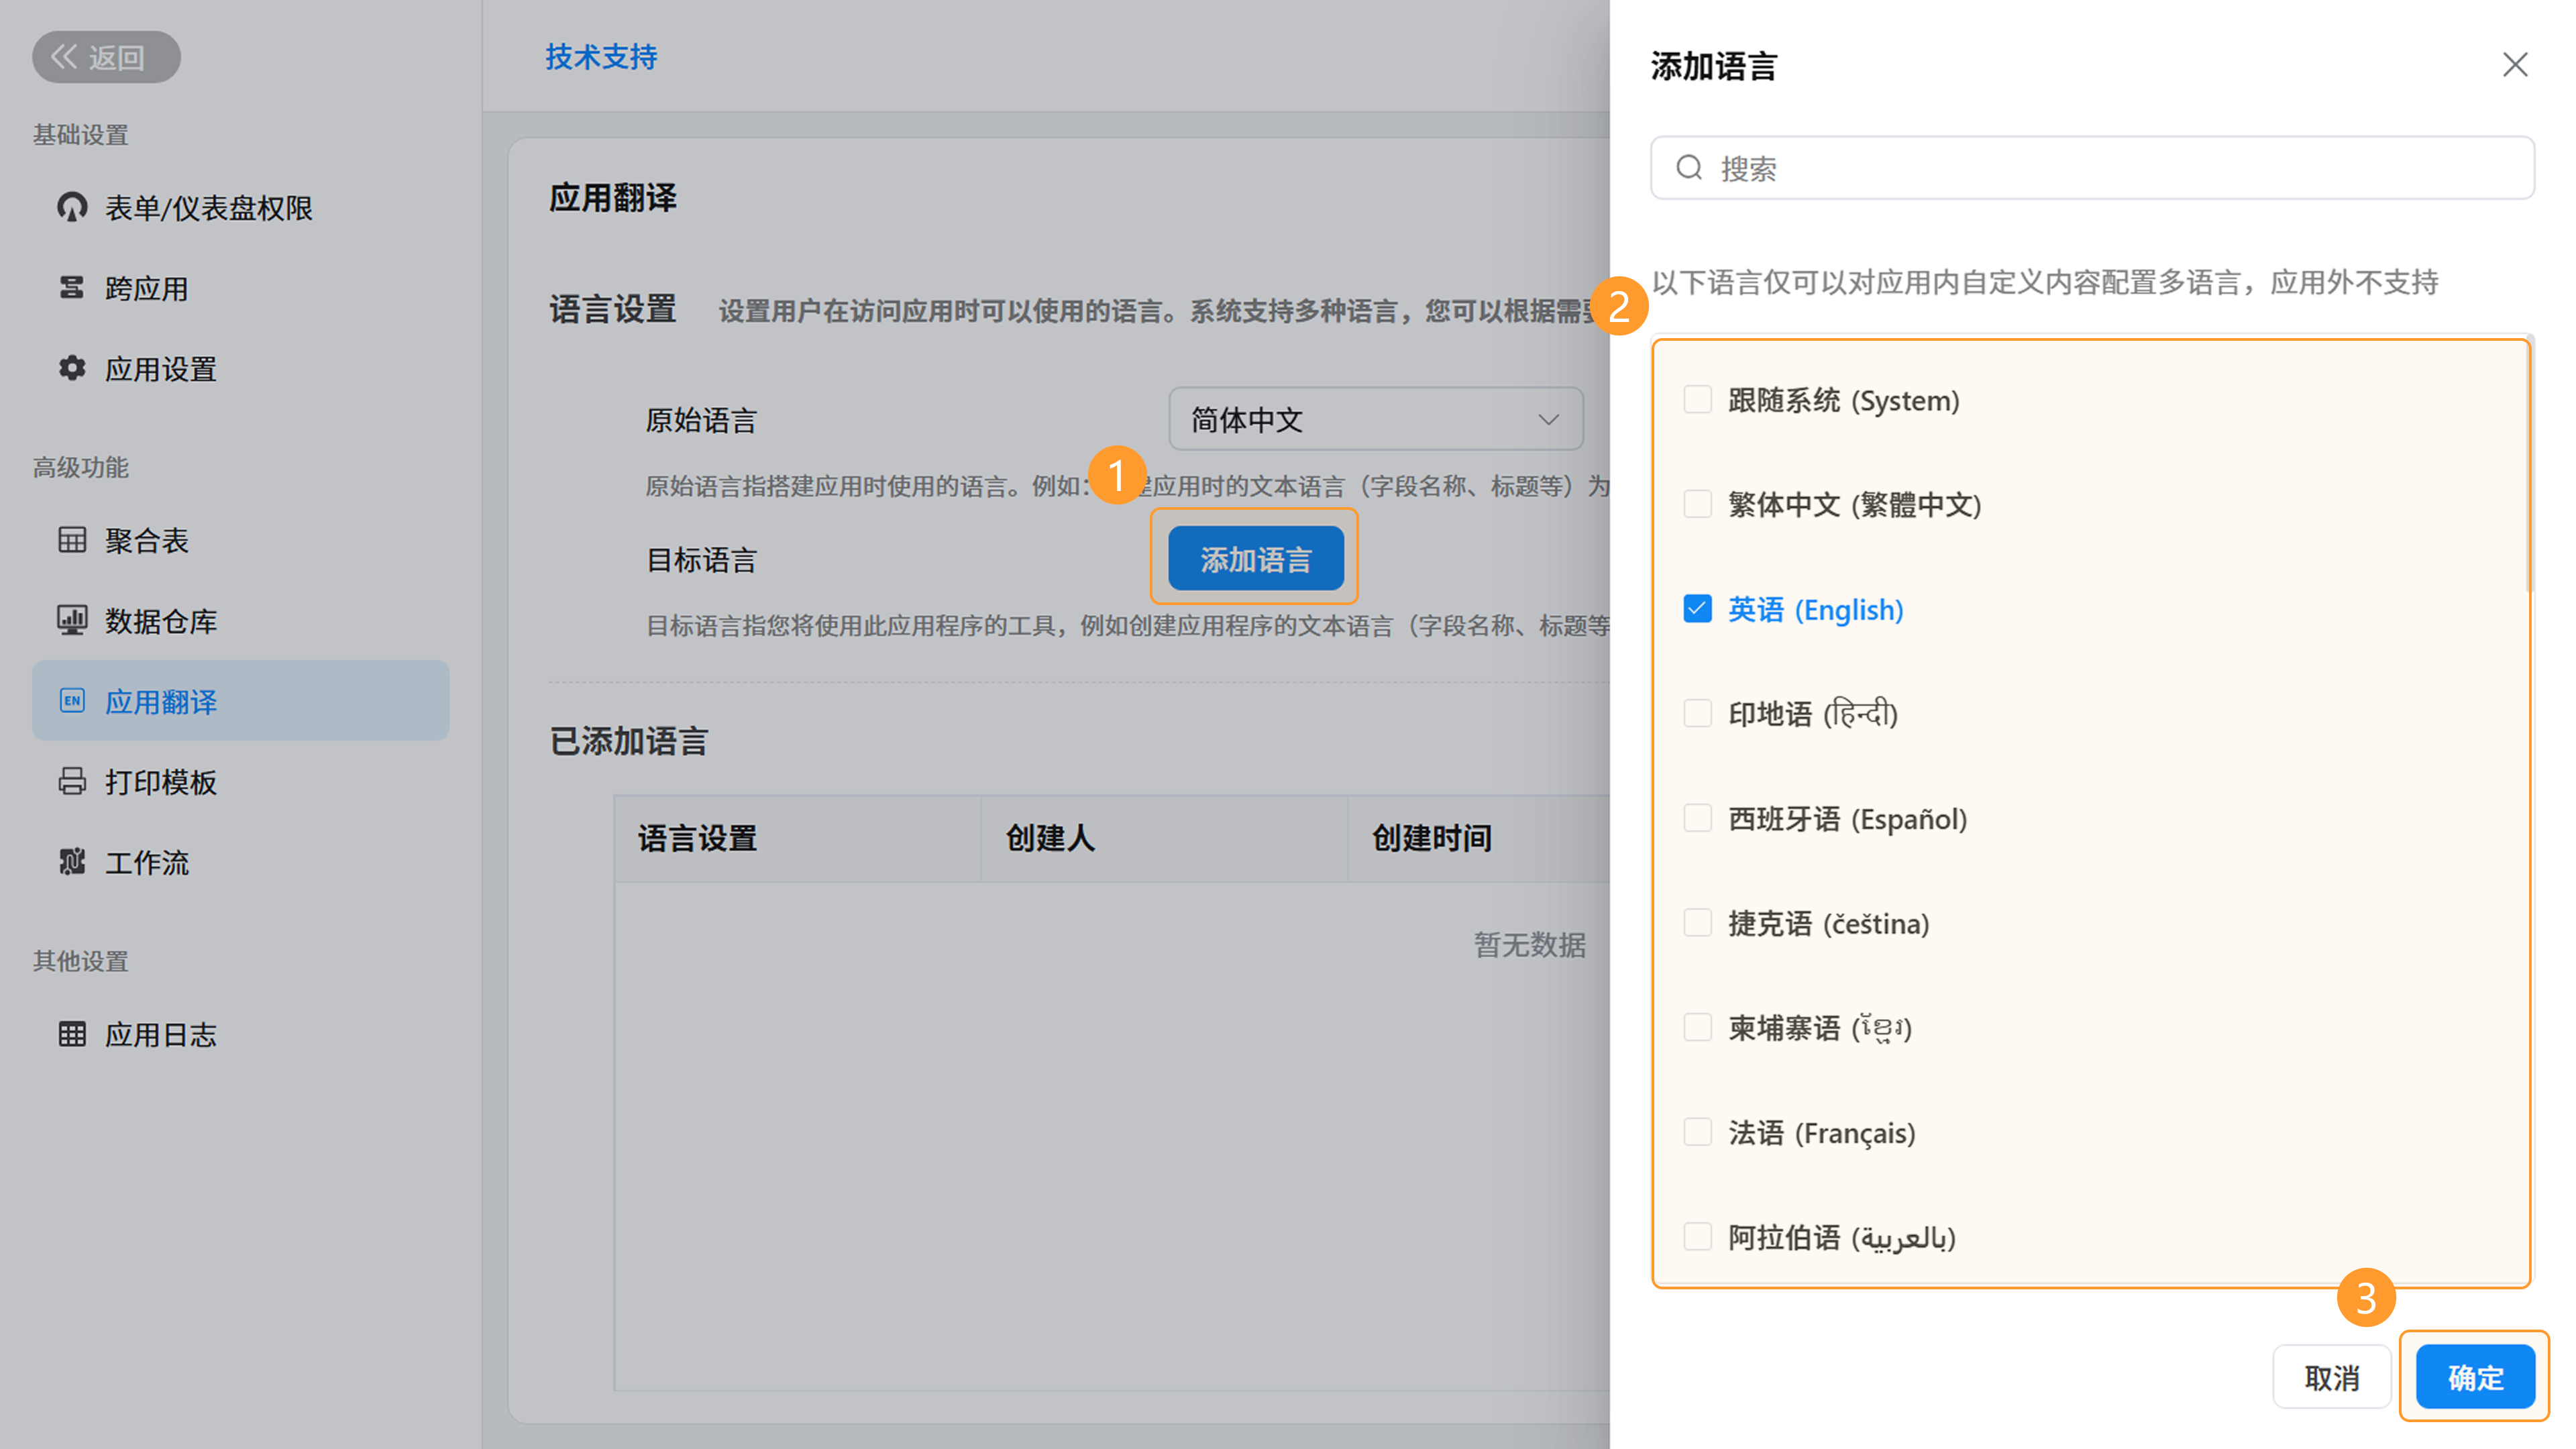This screenshot has height=1449, width=2576.
Task: Click the 跨应用 sidebar icon
Action: pos(72,288)
